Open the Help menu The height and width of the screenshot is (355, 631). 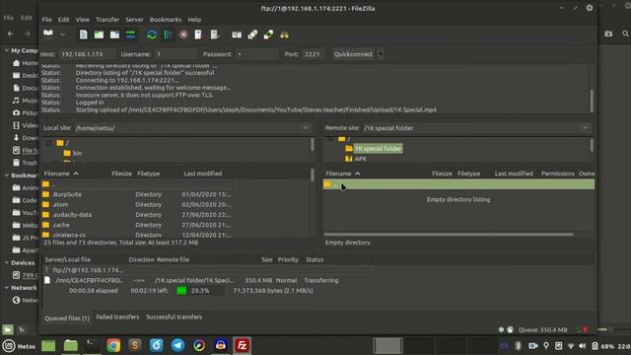tap(194, 20)
